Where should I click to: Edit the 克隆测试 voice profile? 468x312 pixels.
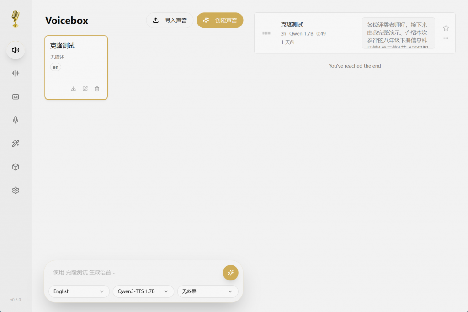[85, 89]
